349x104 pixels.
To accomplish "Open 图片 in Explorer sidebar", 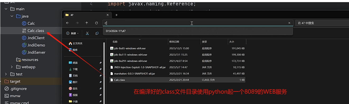I will (x=73, y=82).
